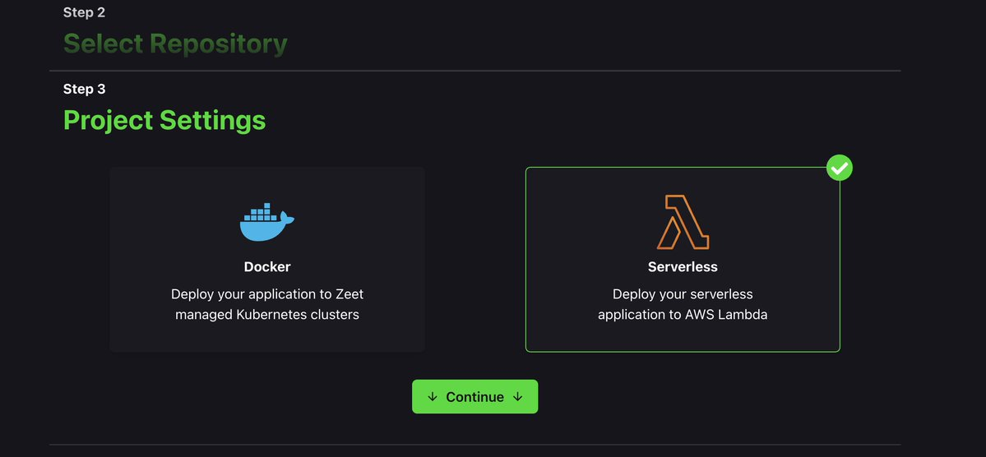This screenshot has height=457, width=986.
Task: Click the Docker whale icon
Action: [x=266, y=222]
